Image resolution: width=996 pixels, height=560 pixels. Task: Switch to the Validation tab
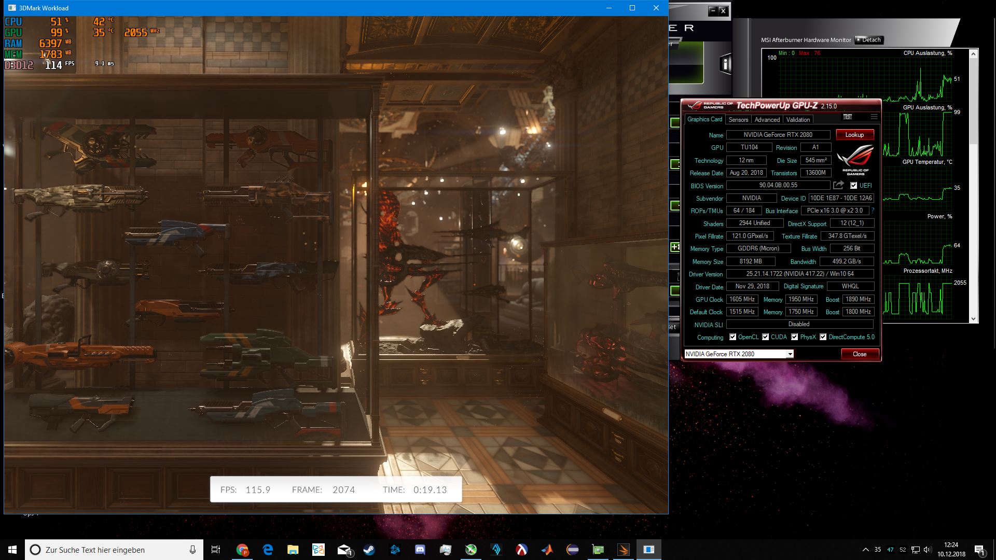click(x=798, y=120)
